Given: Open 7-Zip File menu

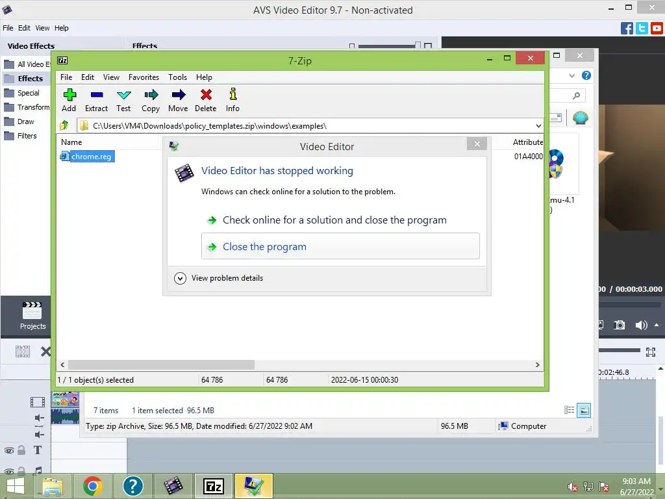Looking at the screenshot, I should click(66, 77).
